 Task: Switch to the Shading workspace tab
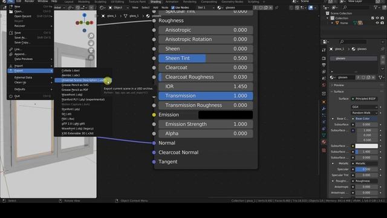click(x=155, y=2)
